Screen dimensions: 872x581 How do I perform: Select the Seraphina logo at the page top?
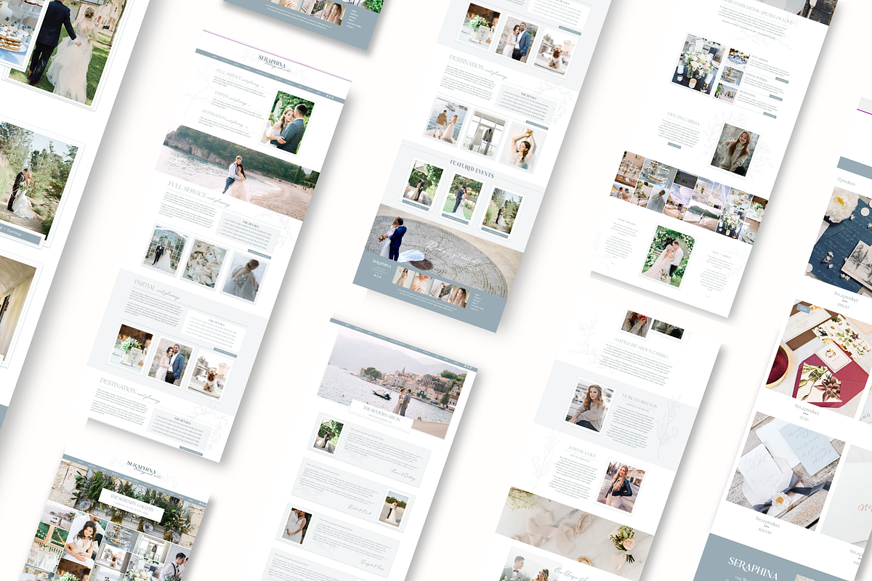pos(273,62)
